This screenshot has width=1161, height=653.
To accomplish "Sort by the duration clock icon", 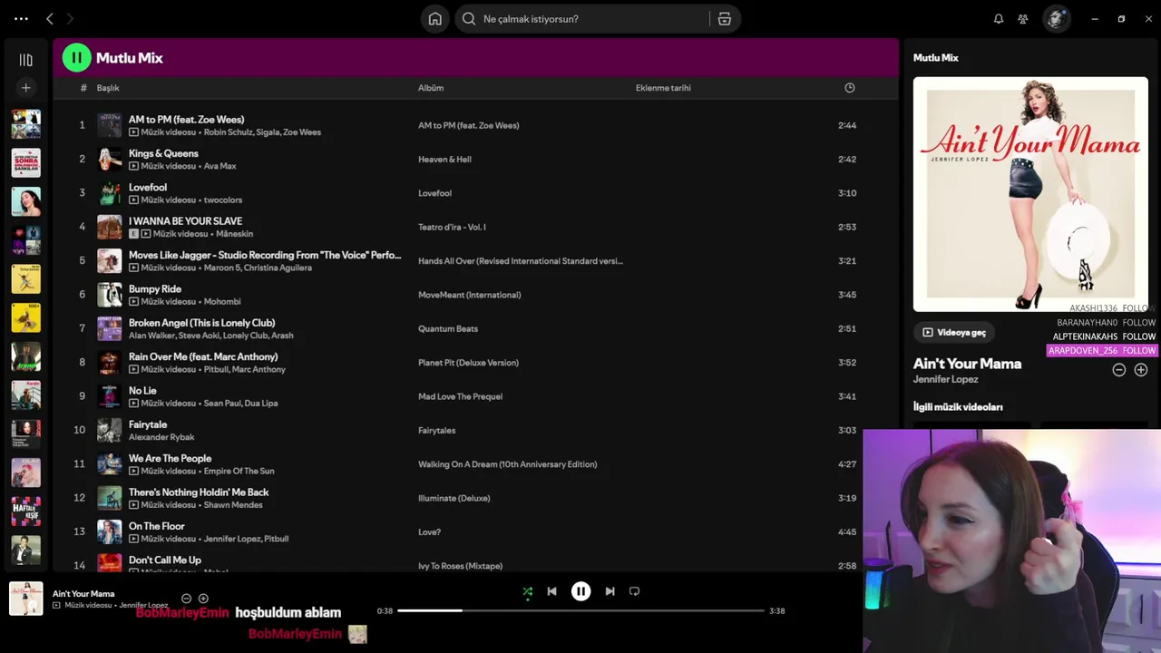I will (x=850, y=88).
